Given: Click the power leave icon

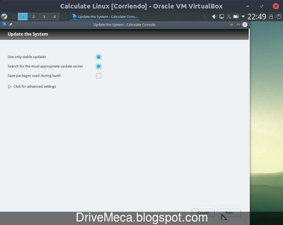Looking at the screenshot, I should click(x=279, y=17).
